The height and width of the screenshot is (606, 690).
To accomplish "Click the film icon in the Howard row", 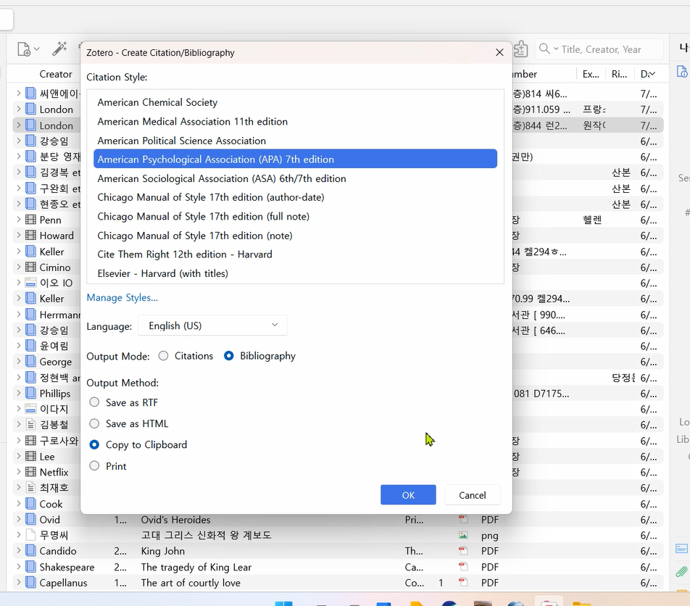I will 30,236.
